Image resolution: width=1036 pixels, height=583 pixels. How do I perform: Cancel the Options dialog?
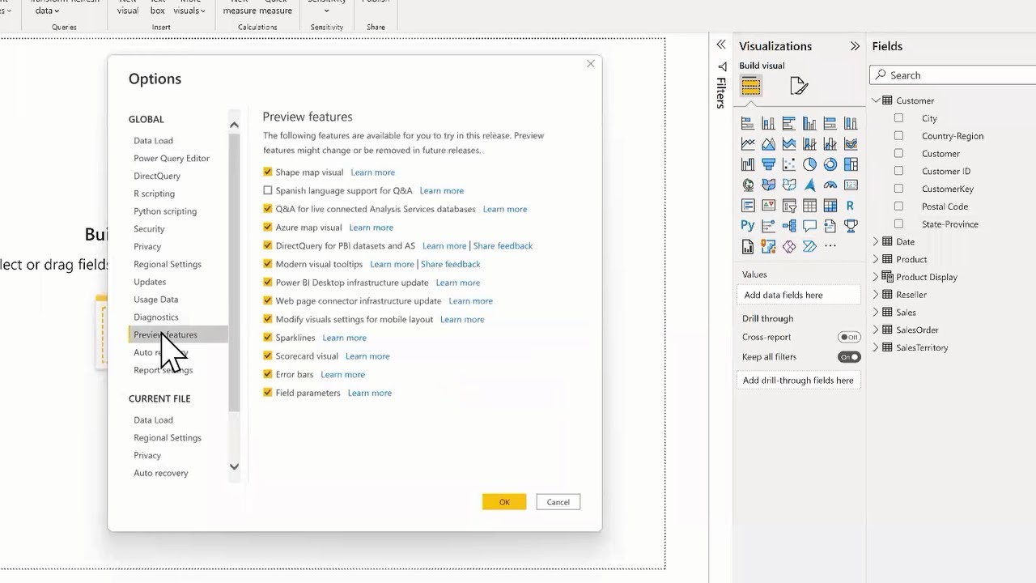(558, 502)
